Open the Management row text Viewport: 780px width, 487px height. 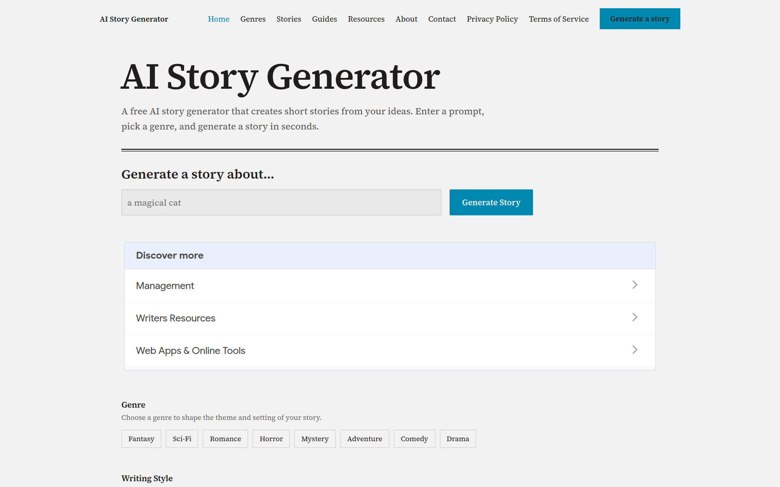click(x=165, y=286)
